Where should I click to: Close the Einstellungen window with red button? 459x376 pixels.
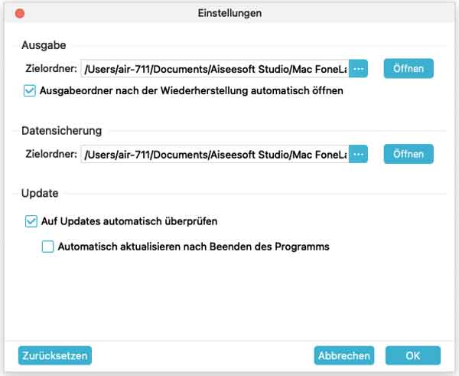20,13
